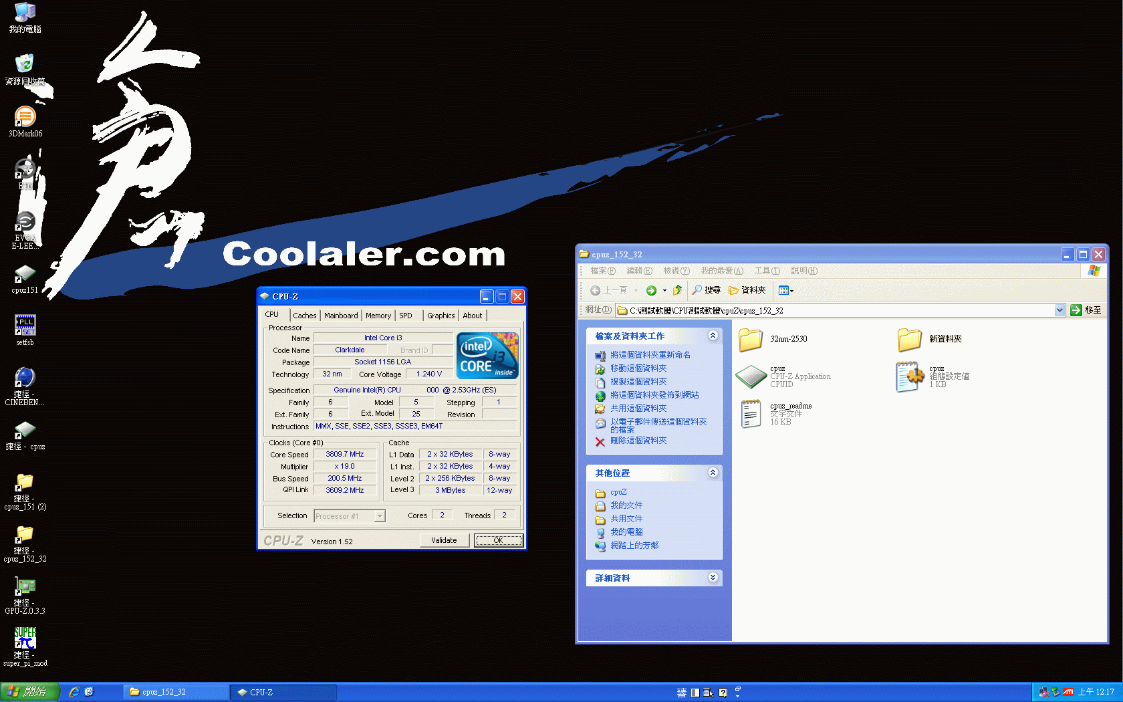1123x702 pixels.
Task: Select the cpuz_readme text file
Action: click(x=777, y=414)
